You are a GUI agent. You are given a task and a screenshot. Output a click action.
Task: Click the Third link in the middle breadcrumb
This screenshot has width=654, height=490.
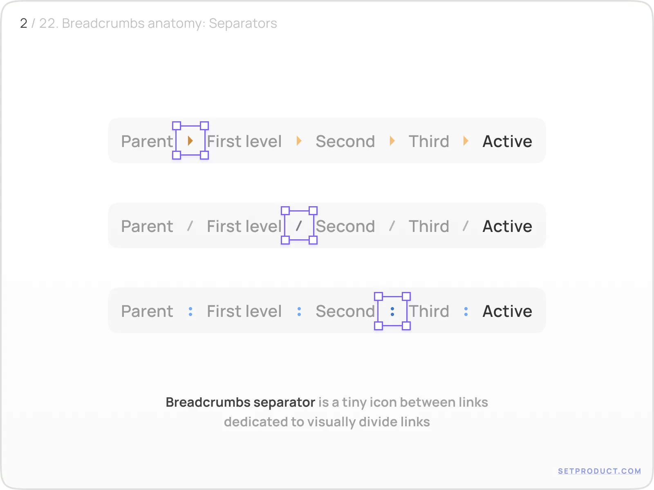pyautogui.click(x=428, y=226)
